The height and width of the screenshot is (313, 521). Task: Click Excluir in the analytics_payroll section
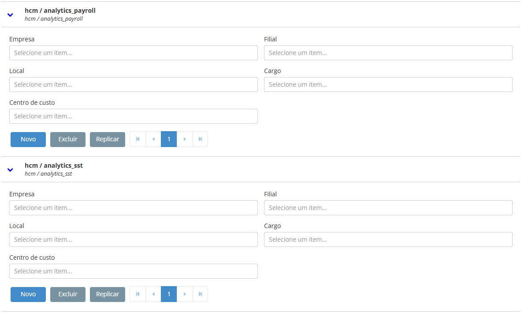[x=67, y=139]
